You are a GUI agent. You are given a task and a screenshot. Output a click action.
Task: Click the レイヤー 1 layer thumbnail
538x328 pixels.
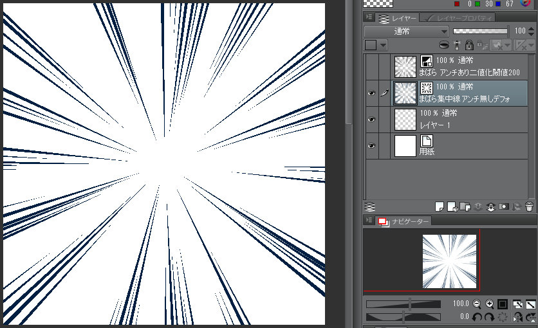pos(405,119)
